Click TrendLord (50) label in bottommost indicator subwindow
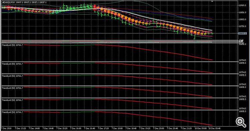Image resolution: width=250 pixels, height=131 pixels. pyautogui.click(x=12, y=112)
